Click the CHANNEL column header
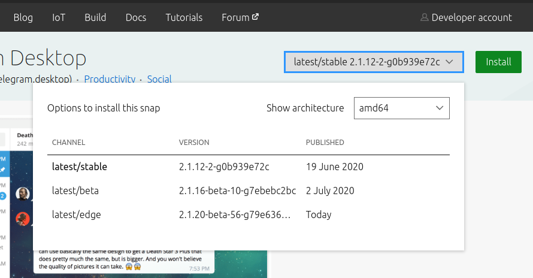Image resolution: width=533 pixels, height=278 pixels. click(68, 143)
